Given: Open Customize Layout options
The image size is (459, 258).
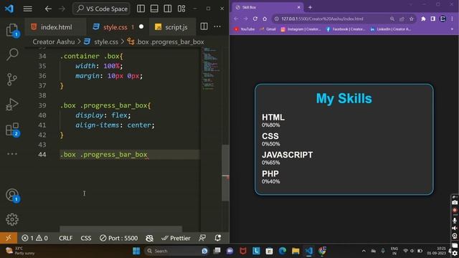Looking at the screenshot, I should (x=181, y=9).
